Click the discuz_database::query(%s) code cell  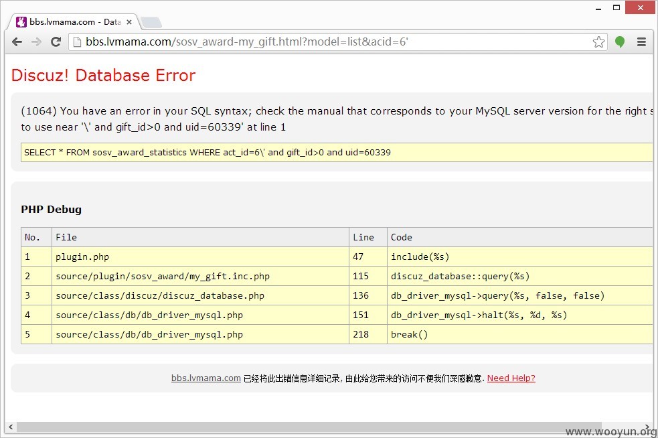[519, 276]
